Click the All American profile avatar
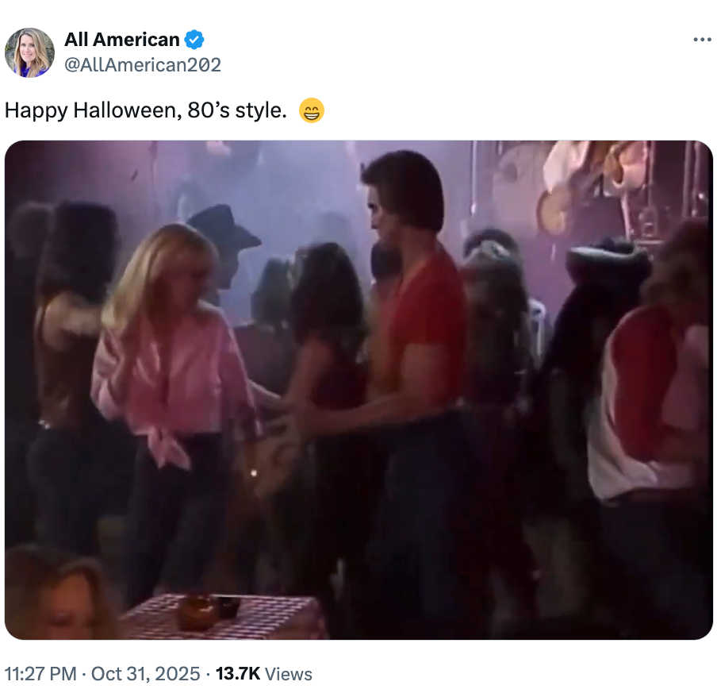This screenshot has height=697, width=717. click(x=29, y=52)
